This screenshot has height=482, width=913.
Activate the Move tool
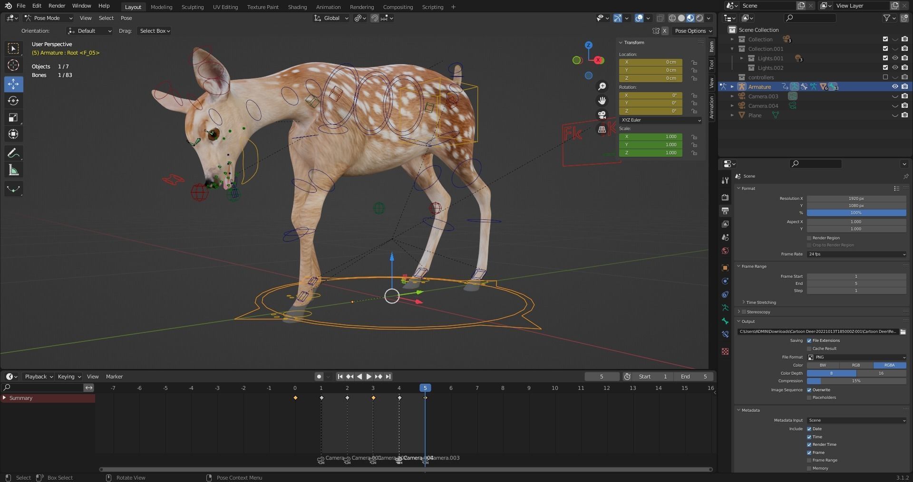tap(13, 84)
